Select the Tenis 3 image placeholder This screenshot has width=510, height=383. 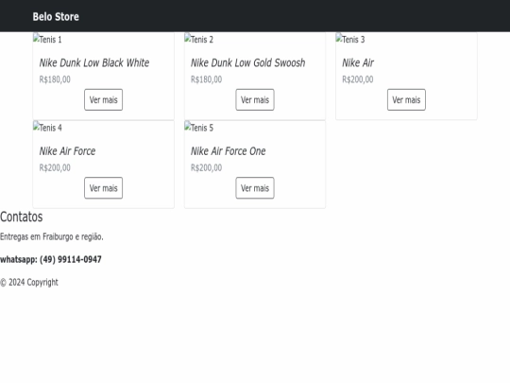tap(350, 39)
